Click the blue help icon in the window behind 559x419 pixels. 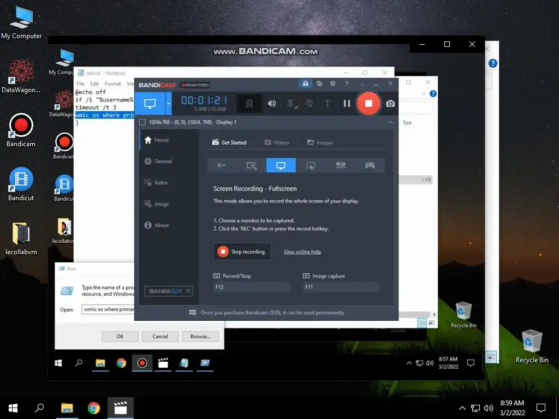(x=493, y=63)
